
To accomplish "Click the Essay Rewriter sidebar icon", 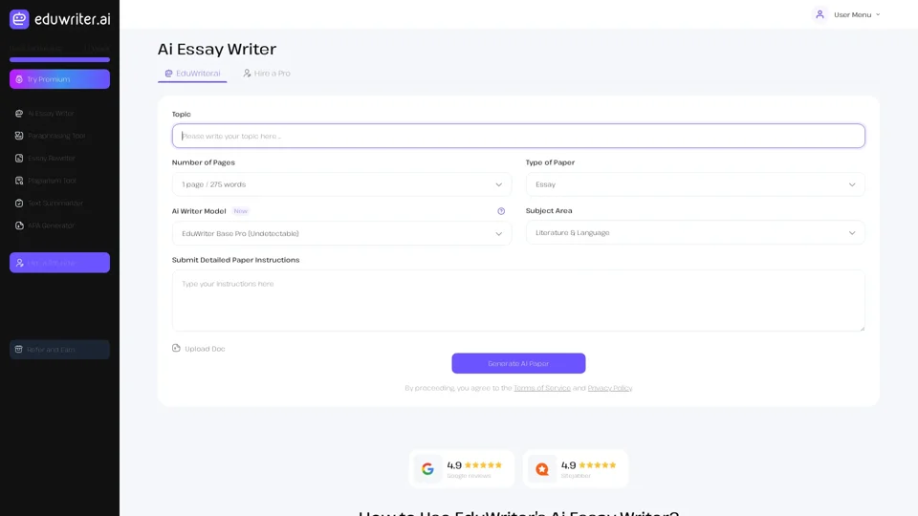I will click(19, 158).
